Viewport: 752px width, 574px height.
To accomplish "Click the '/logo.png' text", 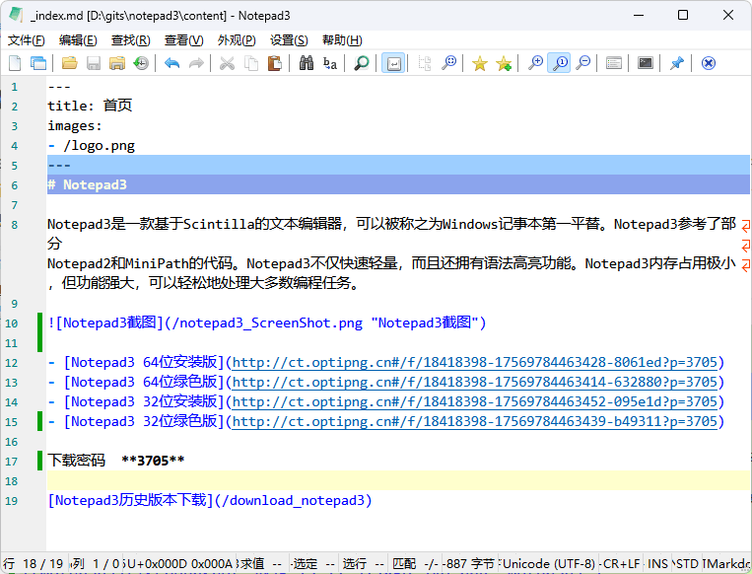I will [99, 145].
